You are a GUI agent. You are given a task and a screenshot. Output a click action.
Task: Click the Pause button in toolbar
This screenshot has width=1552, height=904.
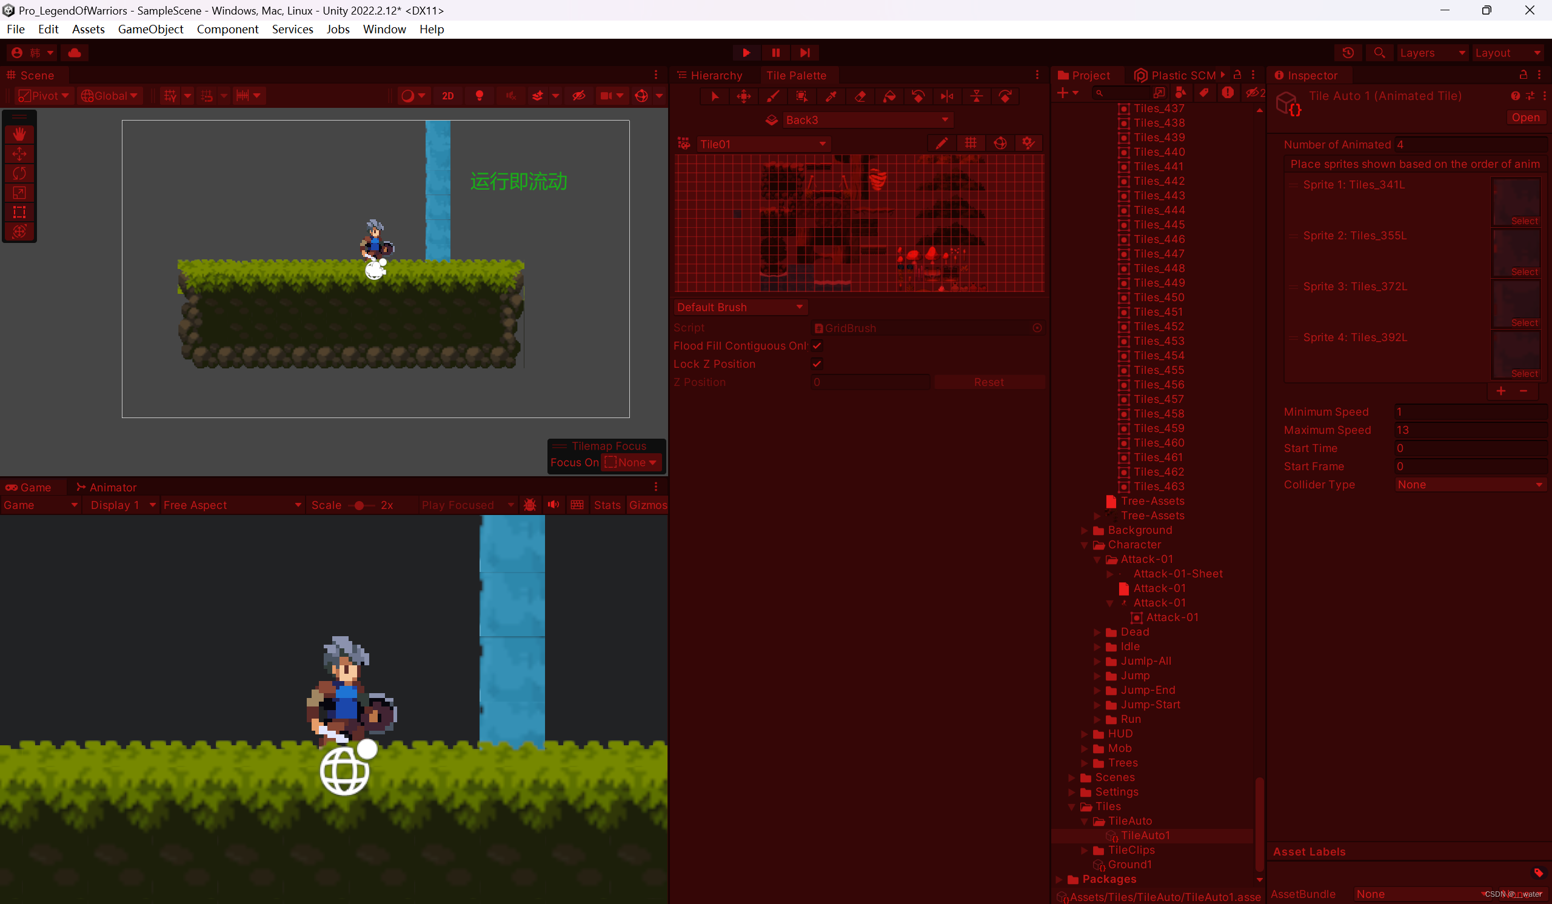(775, 53)
